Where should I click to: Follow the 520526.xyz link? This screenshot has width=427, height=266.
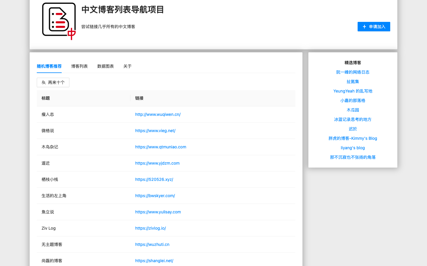click(x=154, y=179)
